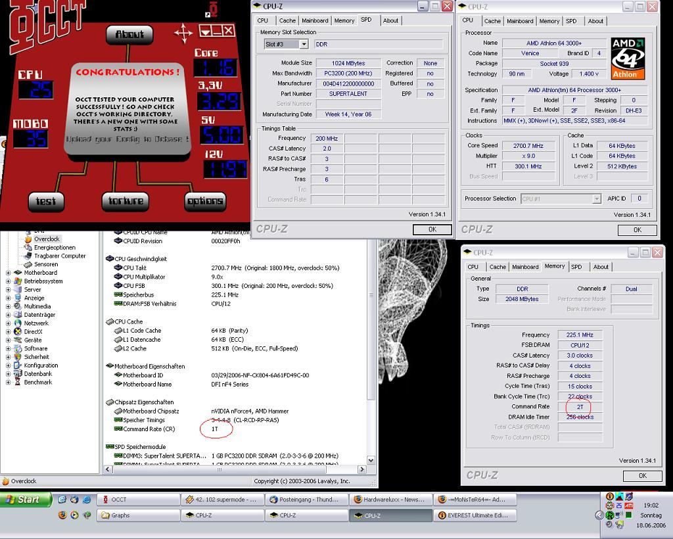Click the Datenträger drive icon
Screen dimensions: 673x539
coord(18,315)
